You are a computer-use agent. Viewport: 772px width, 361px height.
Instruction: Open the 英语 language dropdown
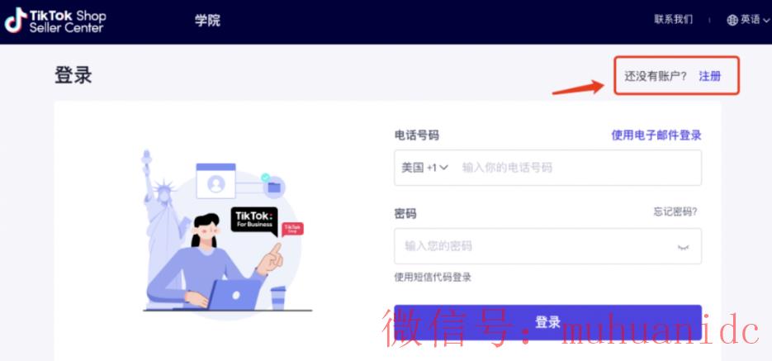tap(755, 20)
